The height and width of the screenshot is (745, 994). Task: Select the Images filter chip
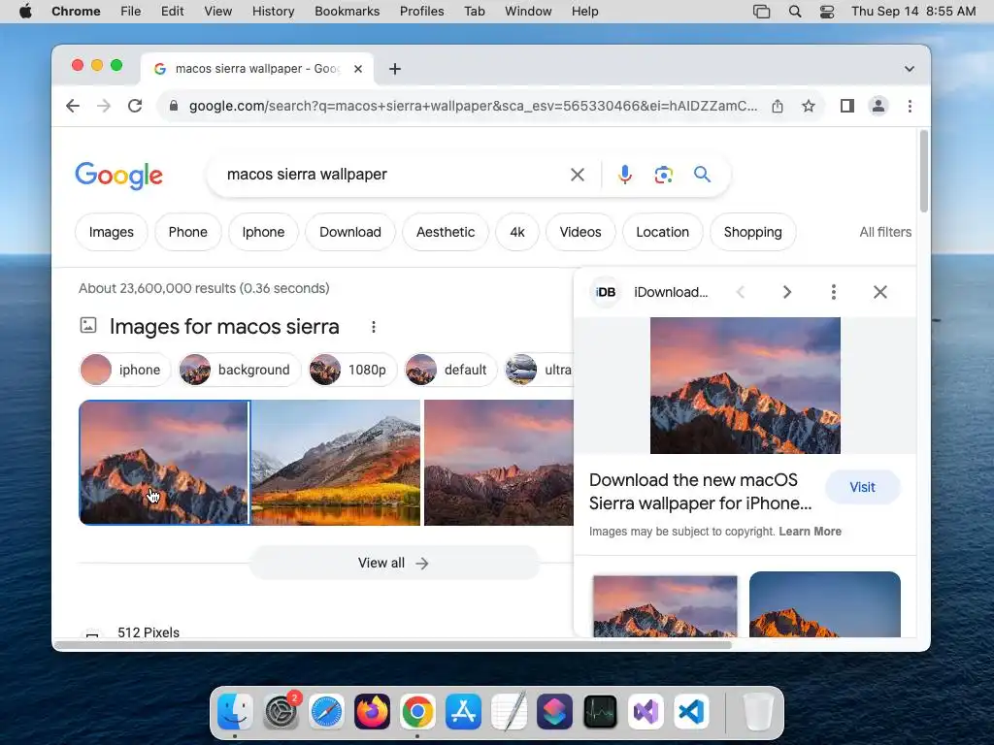[x=111, y=232]
